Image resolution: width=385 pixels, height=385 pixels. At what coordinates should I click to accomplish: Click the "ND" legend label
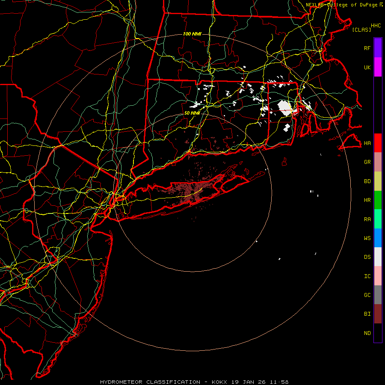pos(367,333)
